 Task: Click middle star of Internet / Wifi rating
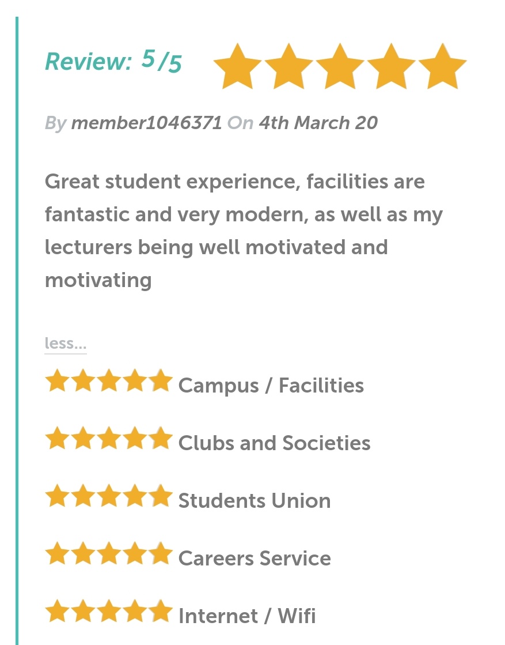[x=109, y=611]
